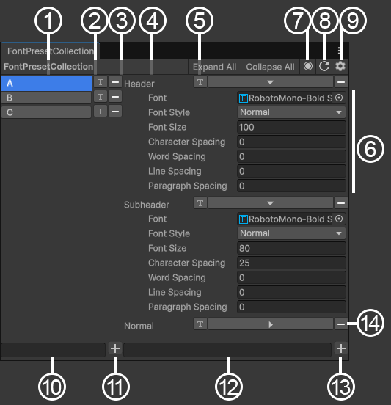Image resolution: width=391 pixels, height=405 pixels.
Task: Select preset A in the list
Action: pos(46,83)
